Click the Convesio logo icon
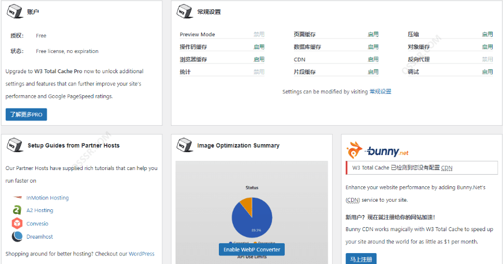 tap(17, 224)
